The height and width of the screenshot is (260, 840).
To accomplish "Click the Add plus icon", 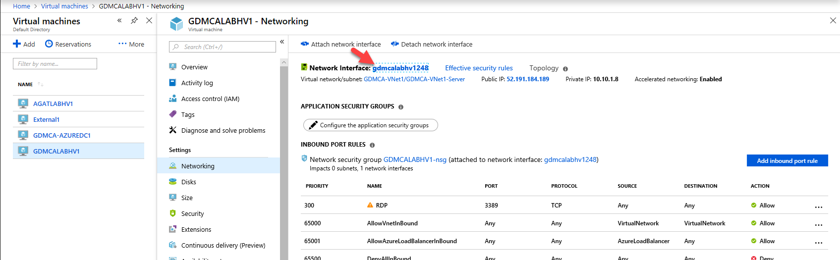I will coord(17,44).
